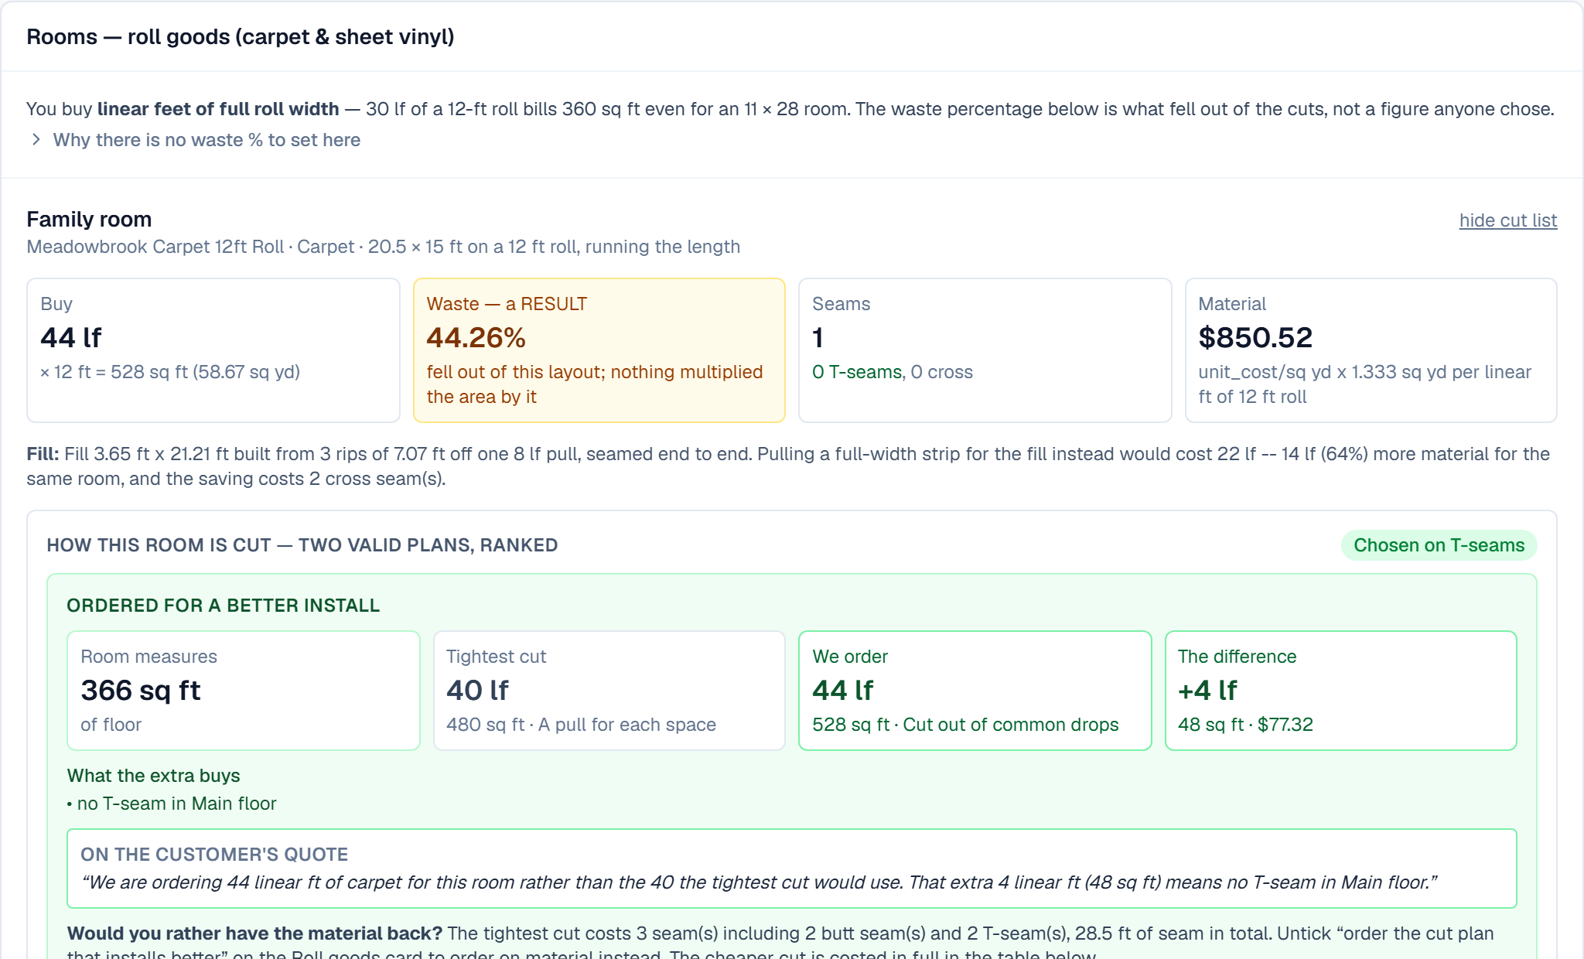Click 'ORDERED FOR A BETTER INSTALL' header

[224, 606]
